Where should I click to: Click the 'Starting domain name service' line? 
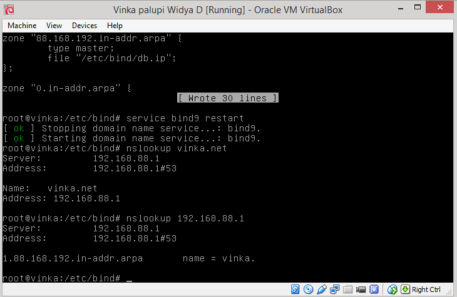click(131, 138)
